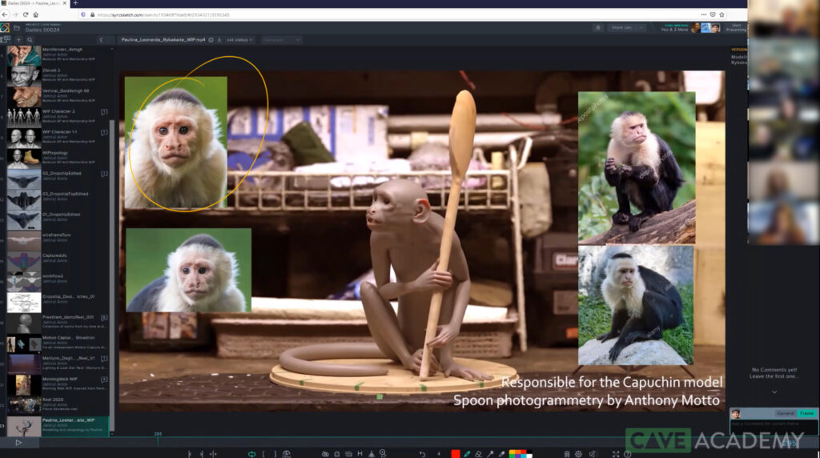Image resolution: width=820 pixels, height=458 pixels.
Task: Select the workflow2 item
Action: click(x=58, y=281)
